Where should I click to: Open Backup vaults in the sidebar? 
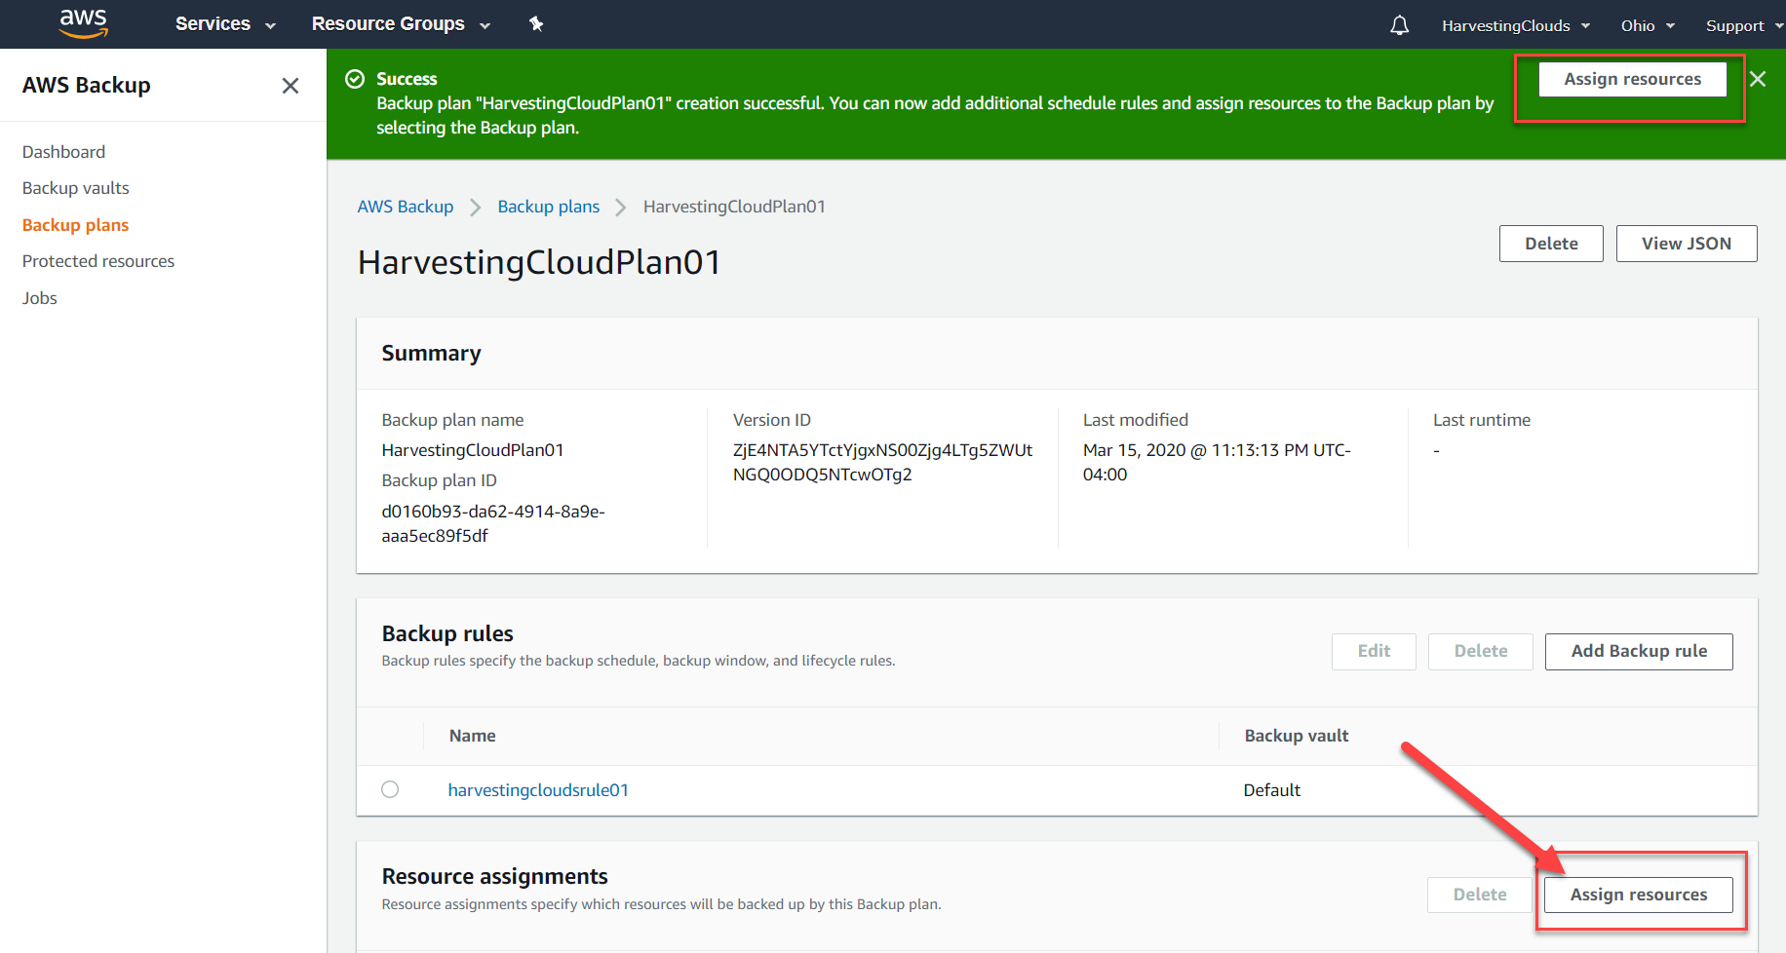coord(76,188)
